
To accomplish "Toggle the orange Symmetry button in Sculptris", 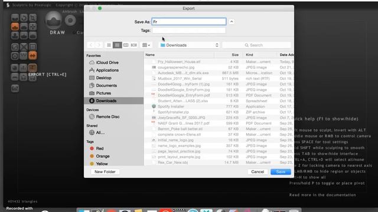I will [x=33, y=56].
